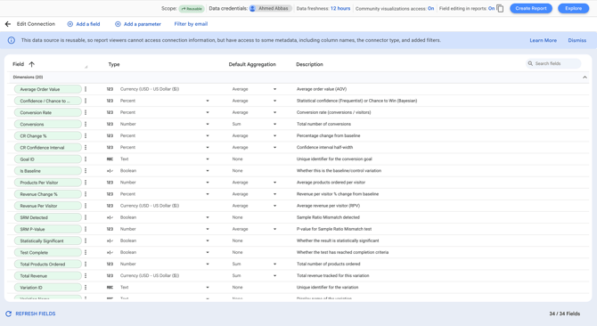
Task: Select the Average Order Value field chip
Action: [48, 89]
